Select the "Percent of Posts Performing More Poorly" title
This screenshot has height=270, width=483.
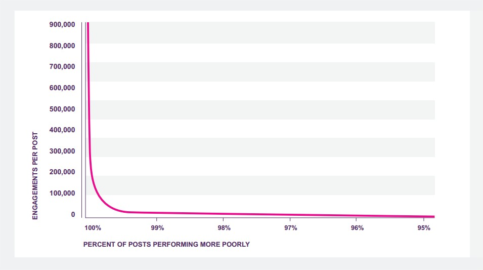[166, 244]
